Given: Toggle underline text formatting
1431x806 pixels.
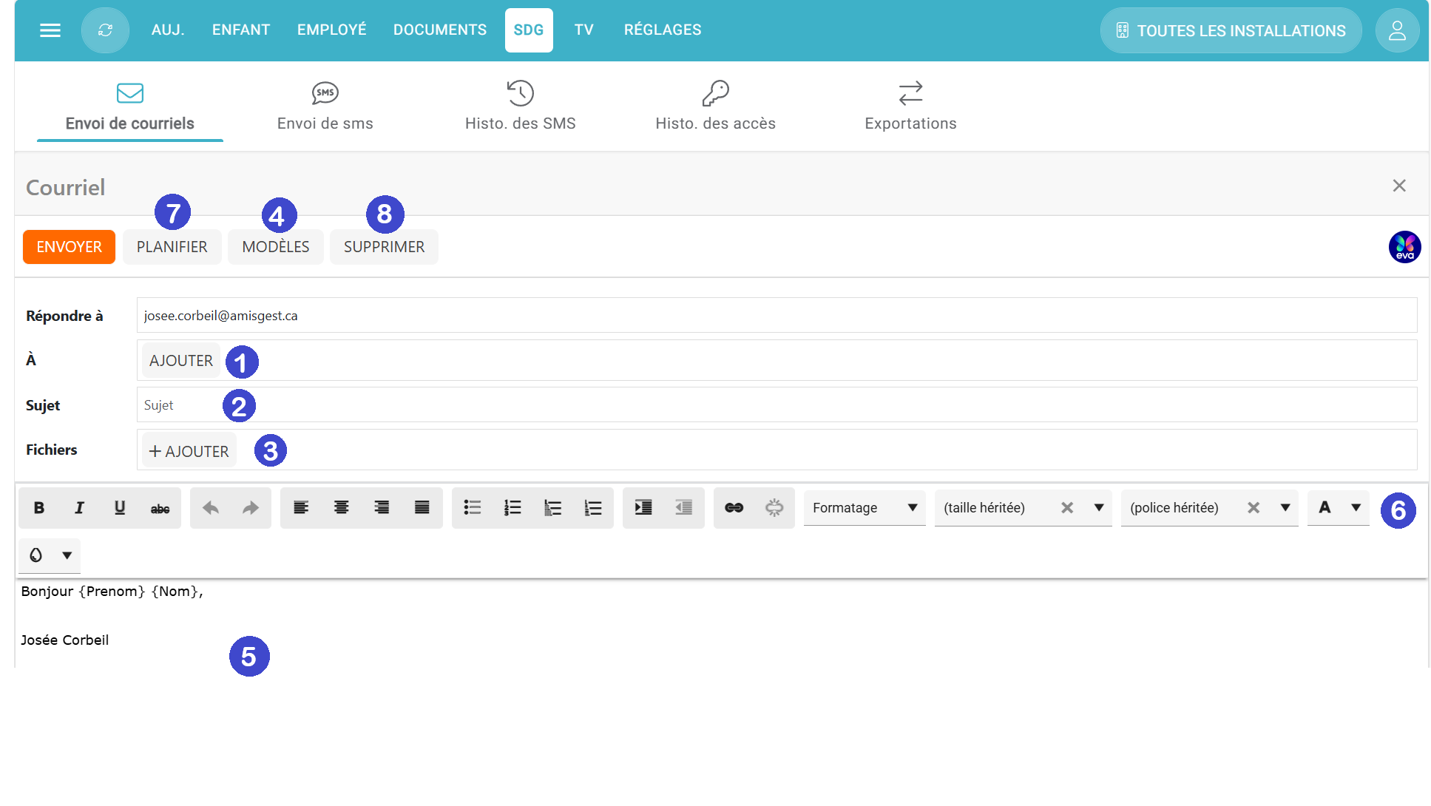Looking at the screenshot, I should [x=120, y=508].
